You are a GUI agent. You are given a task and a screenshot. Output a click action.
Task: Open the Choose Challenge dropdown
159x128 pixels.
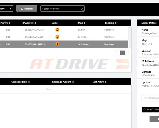point(150,109)
